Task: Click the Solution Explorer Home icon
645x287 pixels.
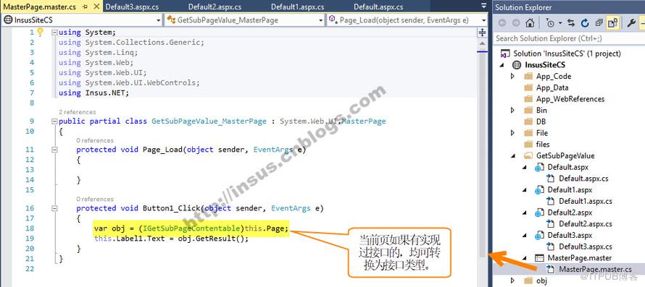Action: [530, 23]
